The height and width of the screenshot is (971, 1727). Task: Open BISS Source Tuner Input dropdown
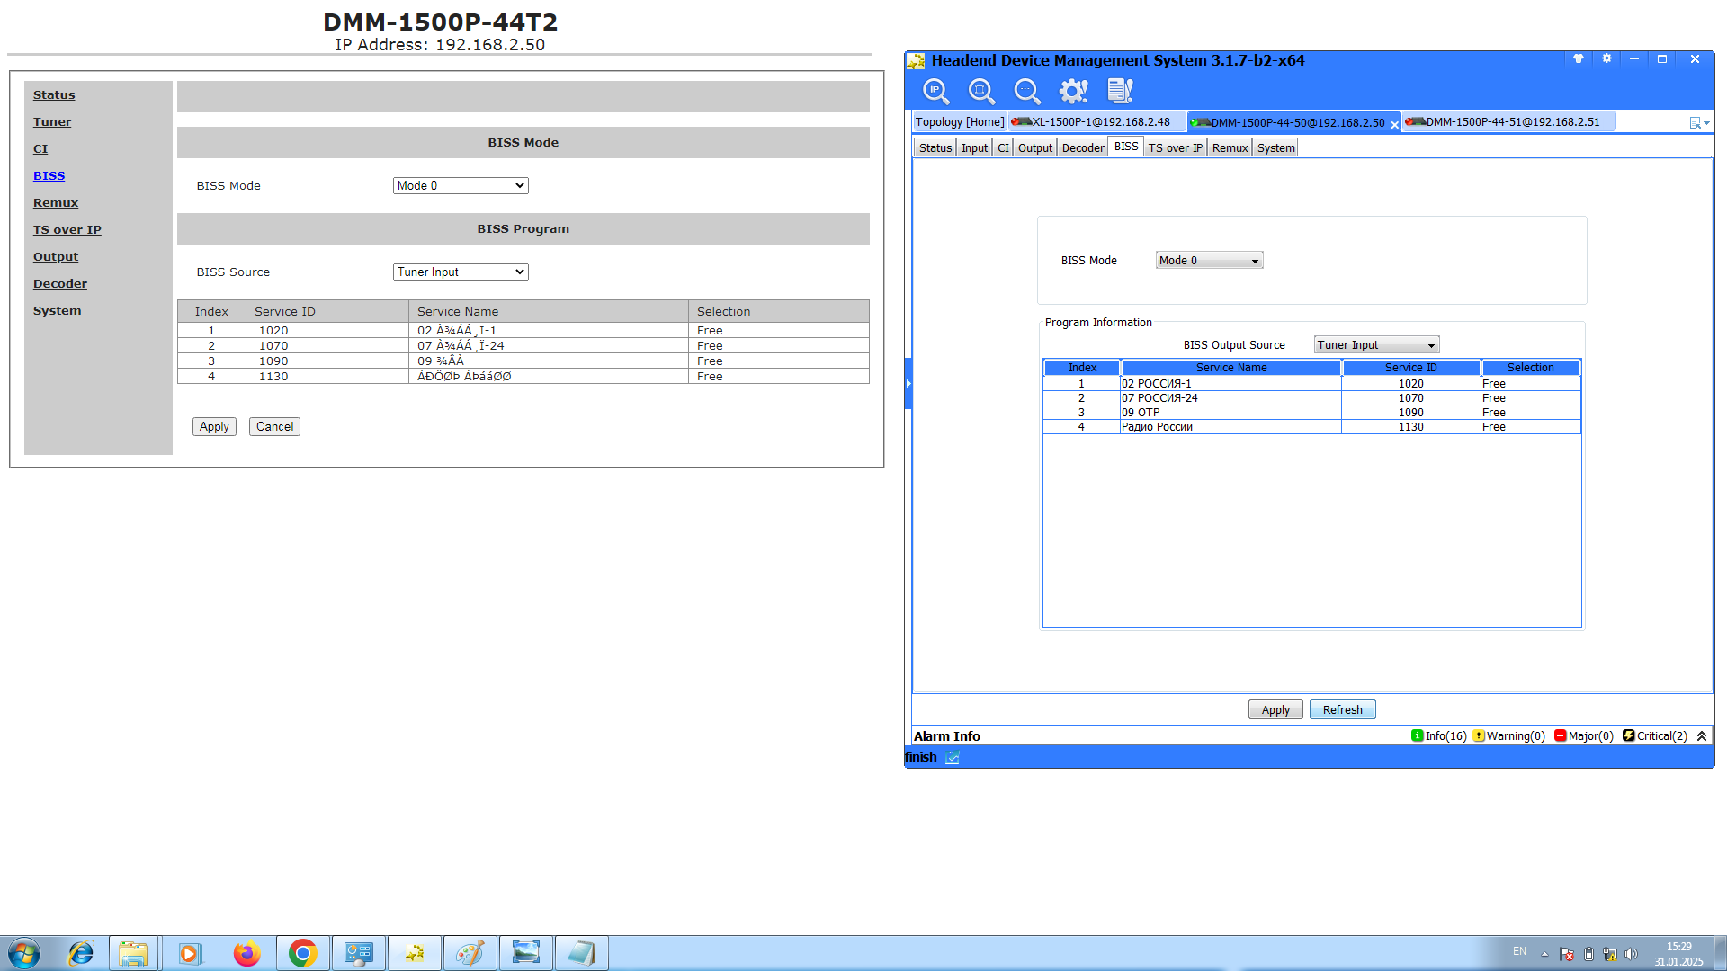[461, 272]
